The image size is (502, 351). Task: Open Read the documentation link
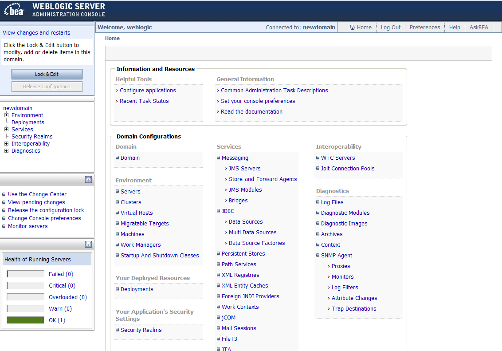coord(251,111)
